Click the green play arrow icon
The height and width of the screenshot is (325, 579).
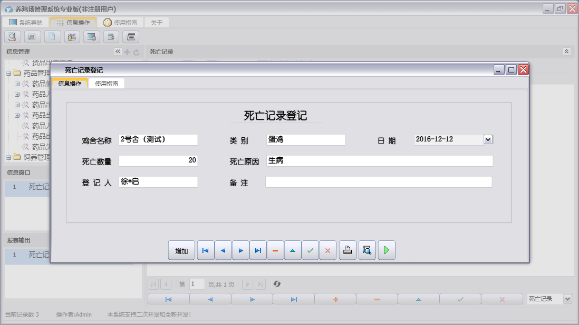[387, 251]
